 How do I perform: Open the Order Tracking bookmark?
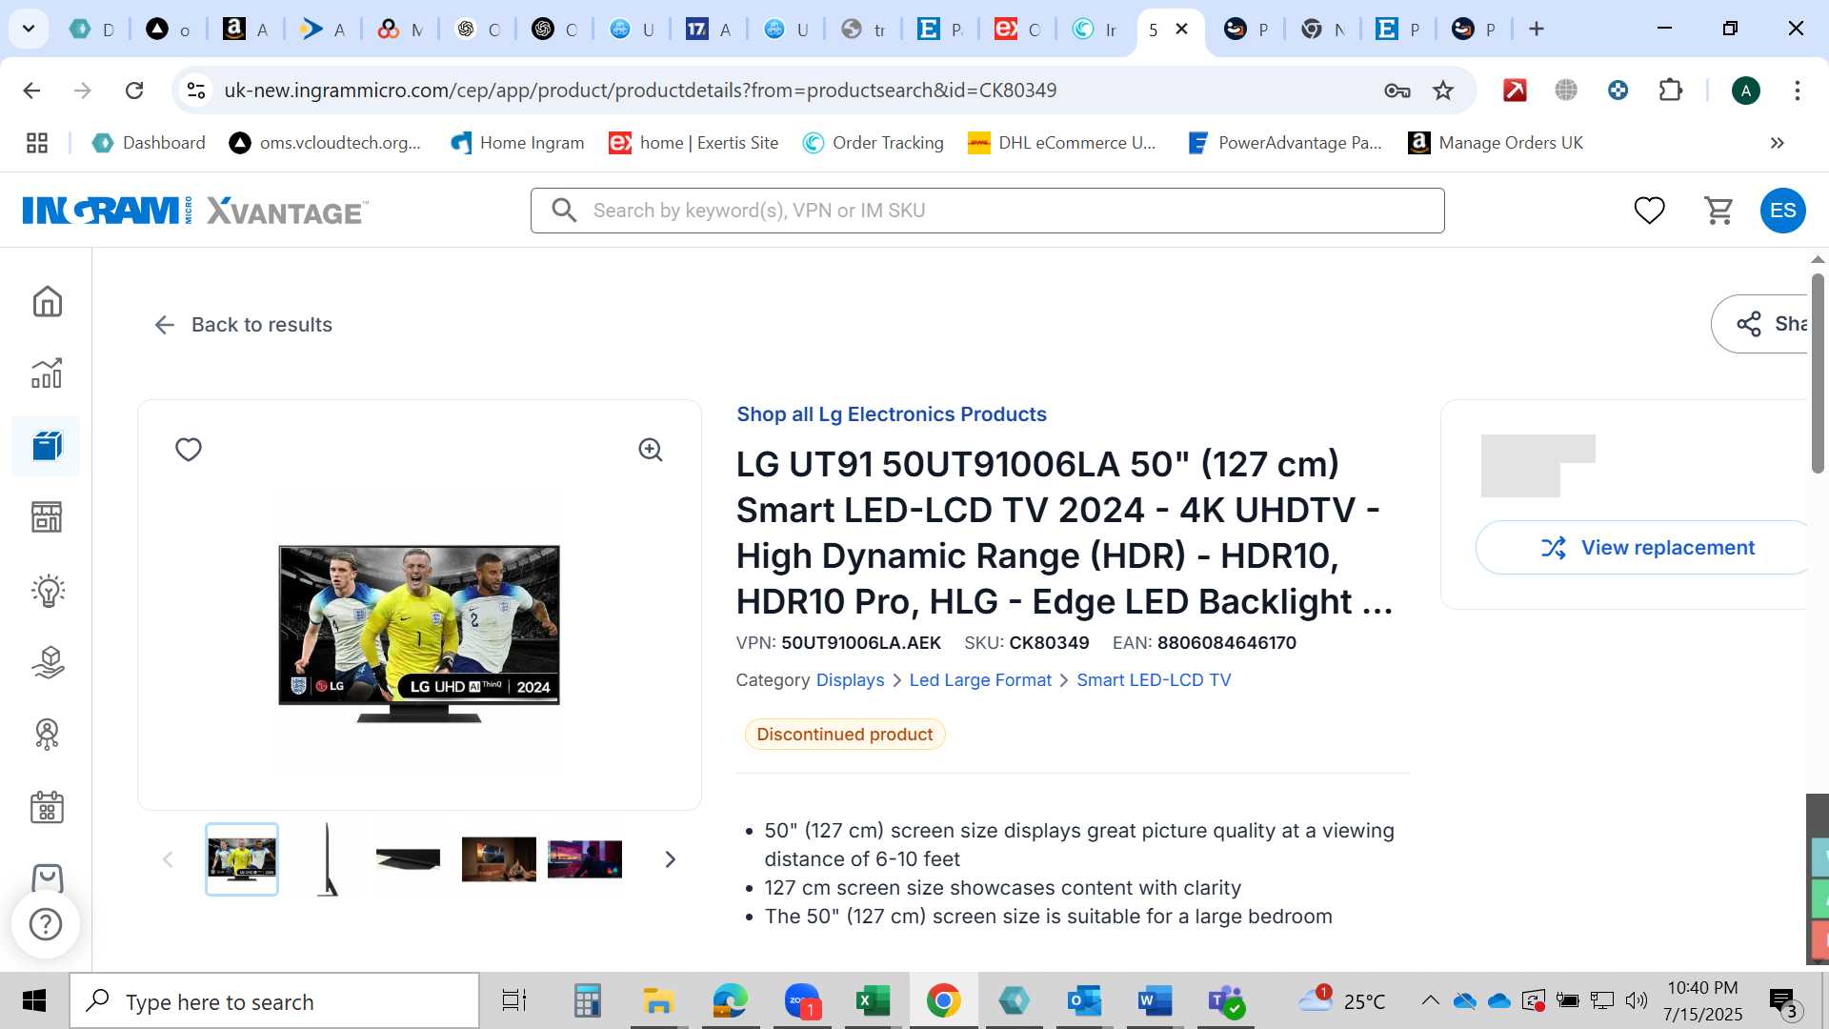(873, 143)
